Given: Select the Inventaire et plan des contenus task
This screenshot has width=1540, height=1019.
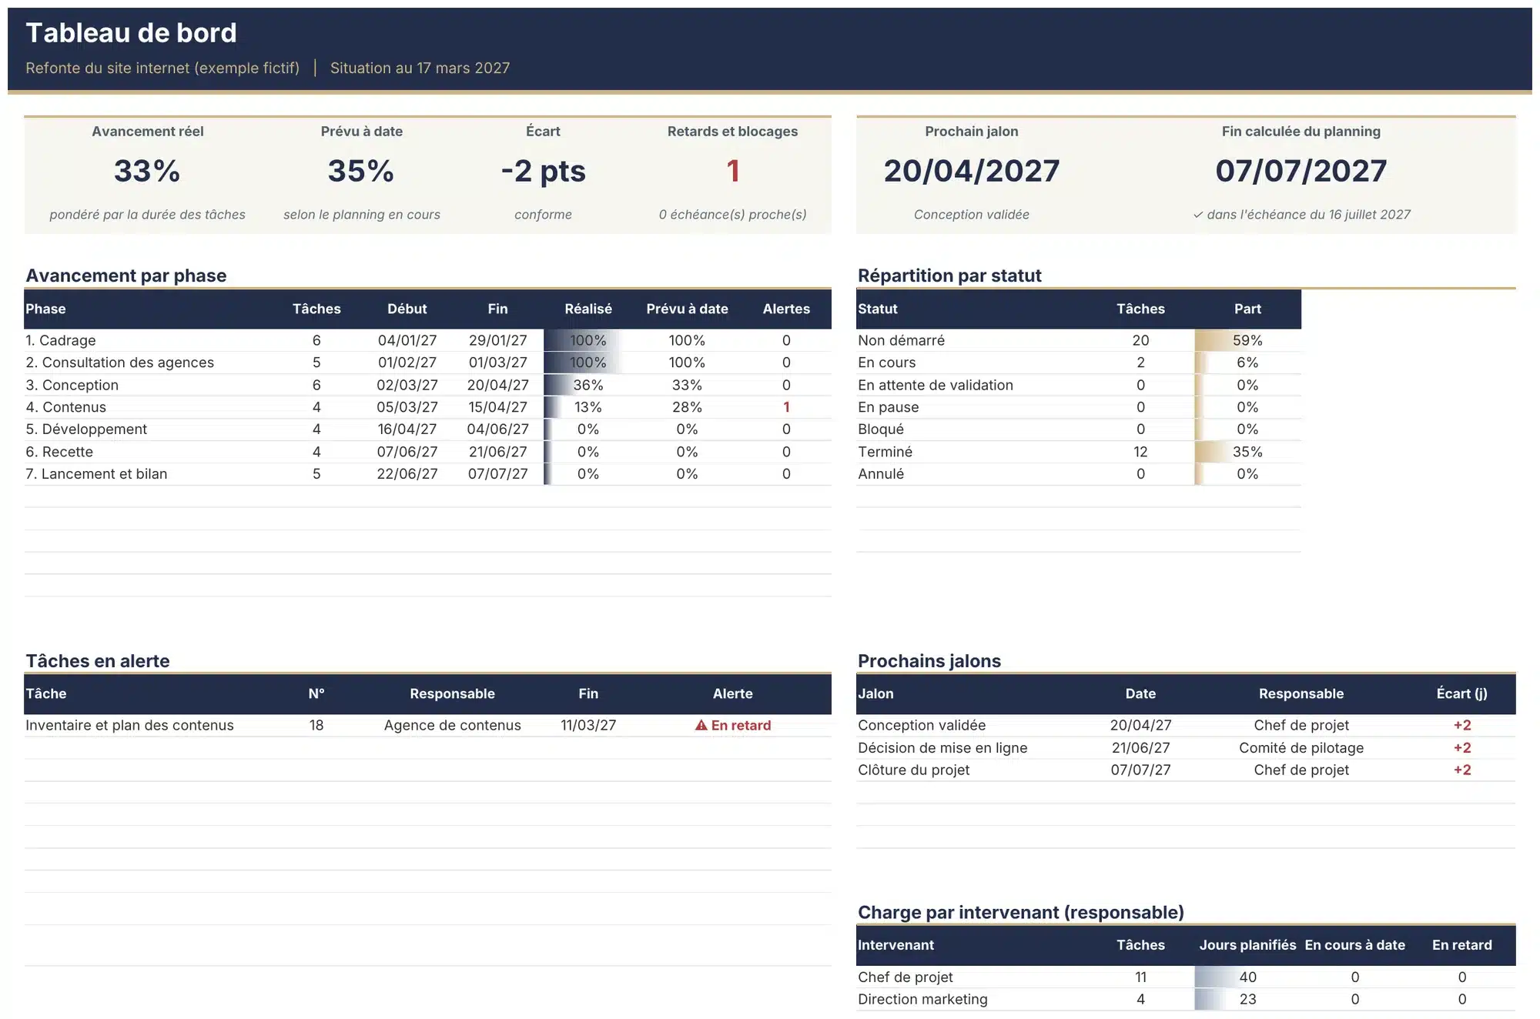Looking at the screenshot, I should coord(129,725).
